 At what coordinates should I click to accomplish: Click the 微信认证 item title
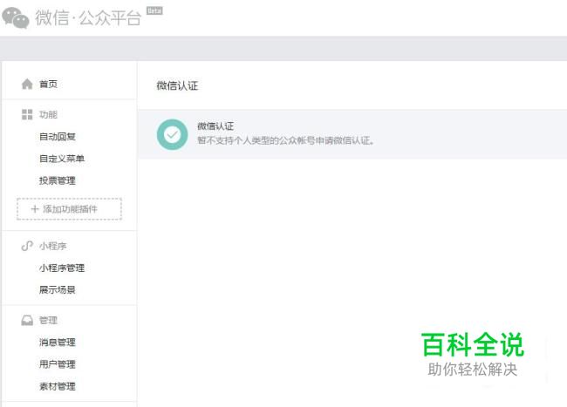(215, 126)
